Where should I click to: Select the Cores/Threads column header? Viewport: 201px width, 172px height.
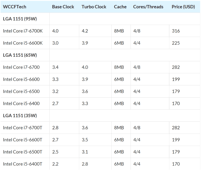coord(148,7)
